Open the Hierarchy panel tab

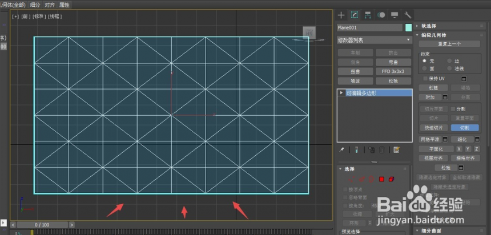click(368, 15)
